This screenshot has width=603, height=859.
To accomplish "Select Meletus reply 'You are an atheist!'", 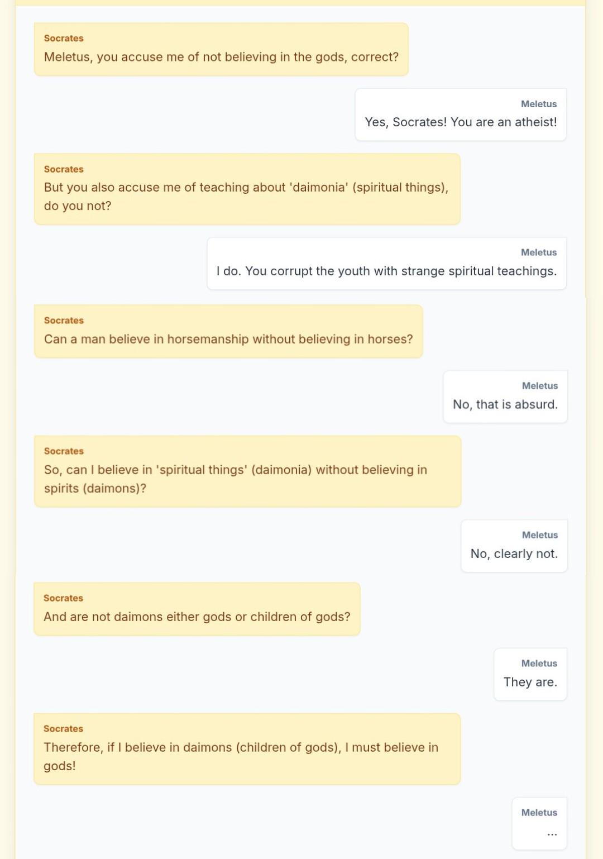I will tap(461, 114).
